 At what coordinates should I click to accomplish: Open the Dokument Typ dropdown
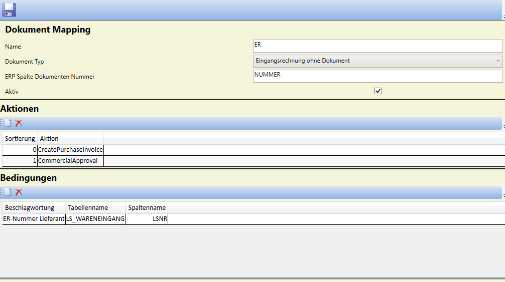click(x=377, y=61)
